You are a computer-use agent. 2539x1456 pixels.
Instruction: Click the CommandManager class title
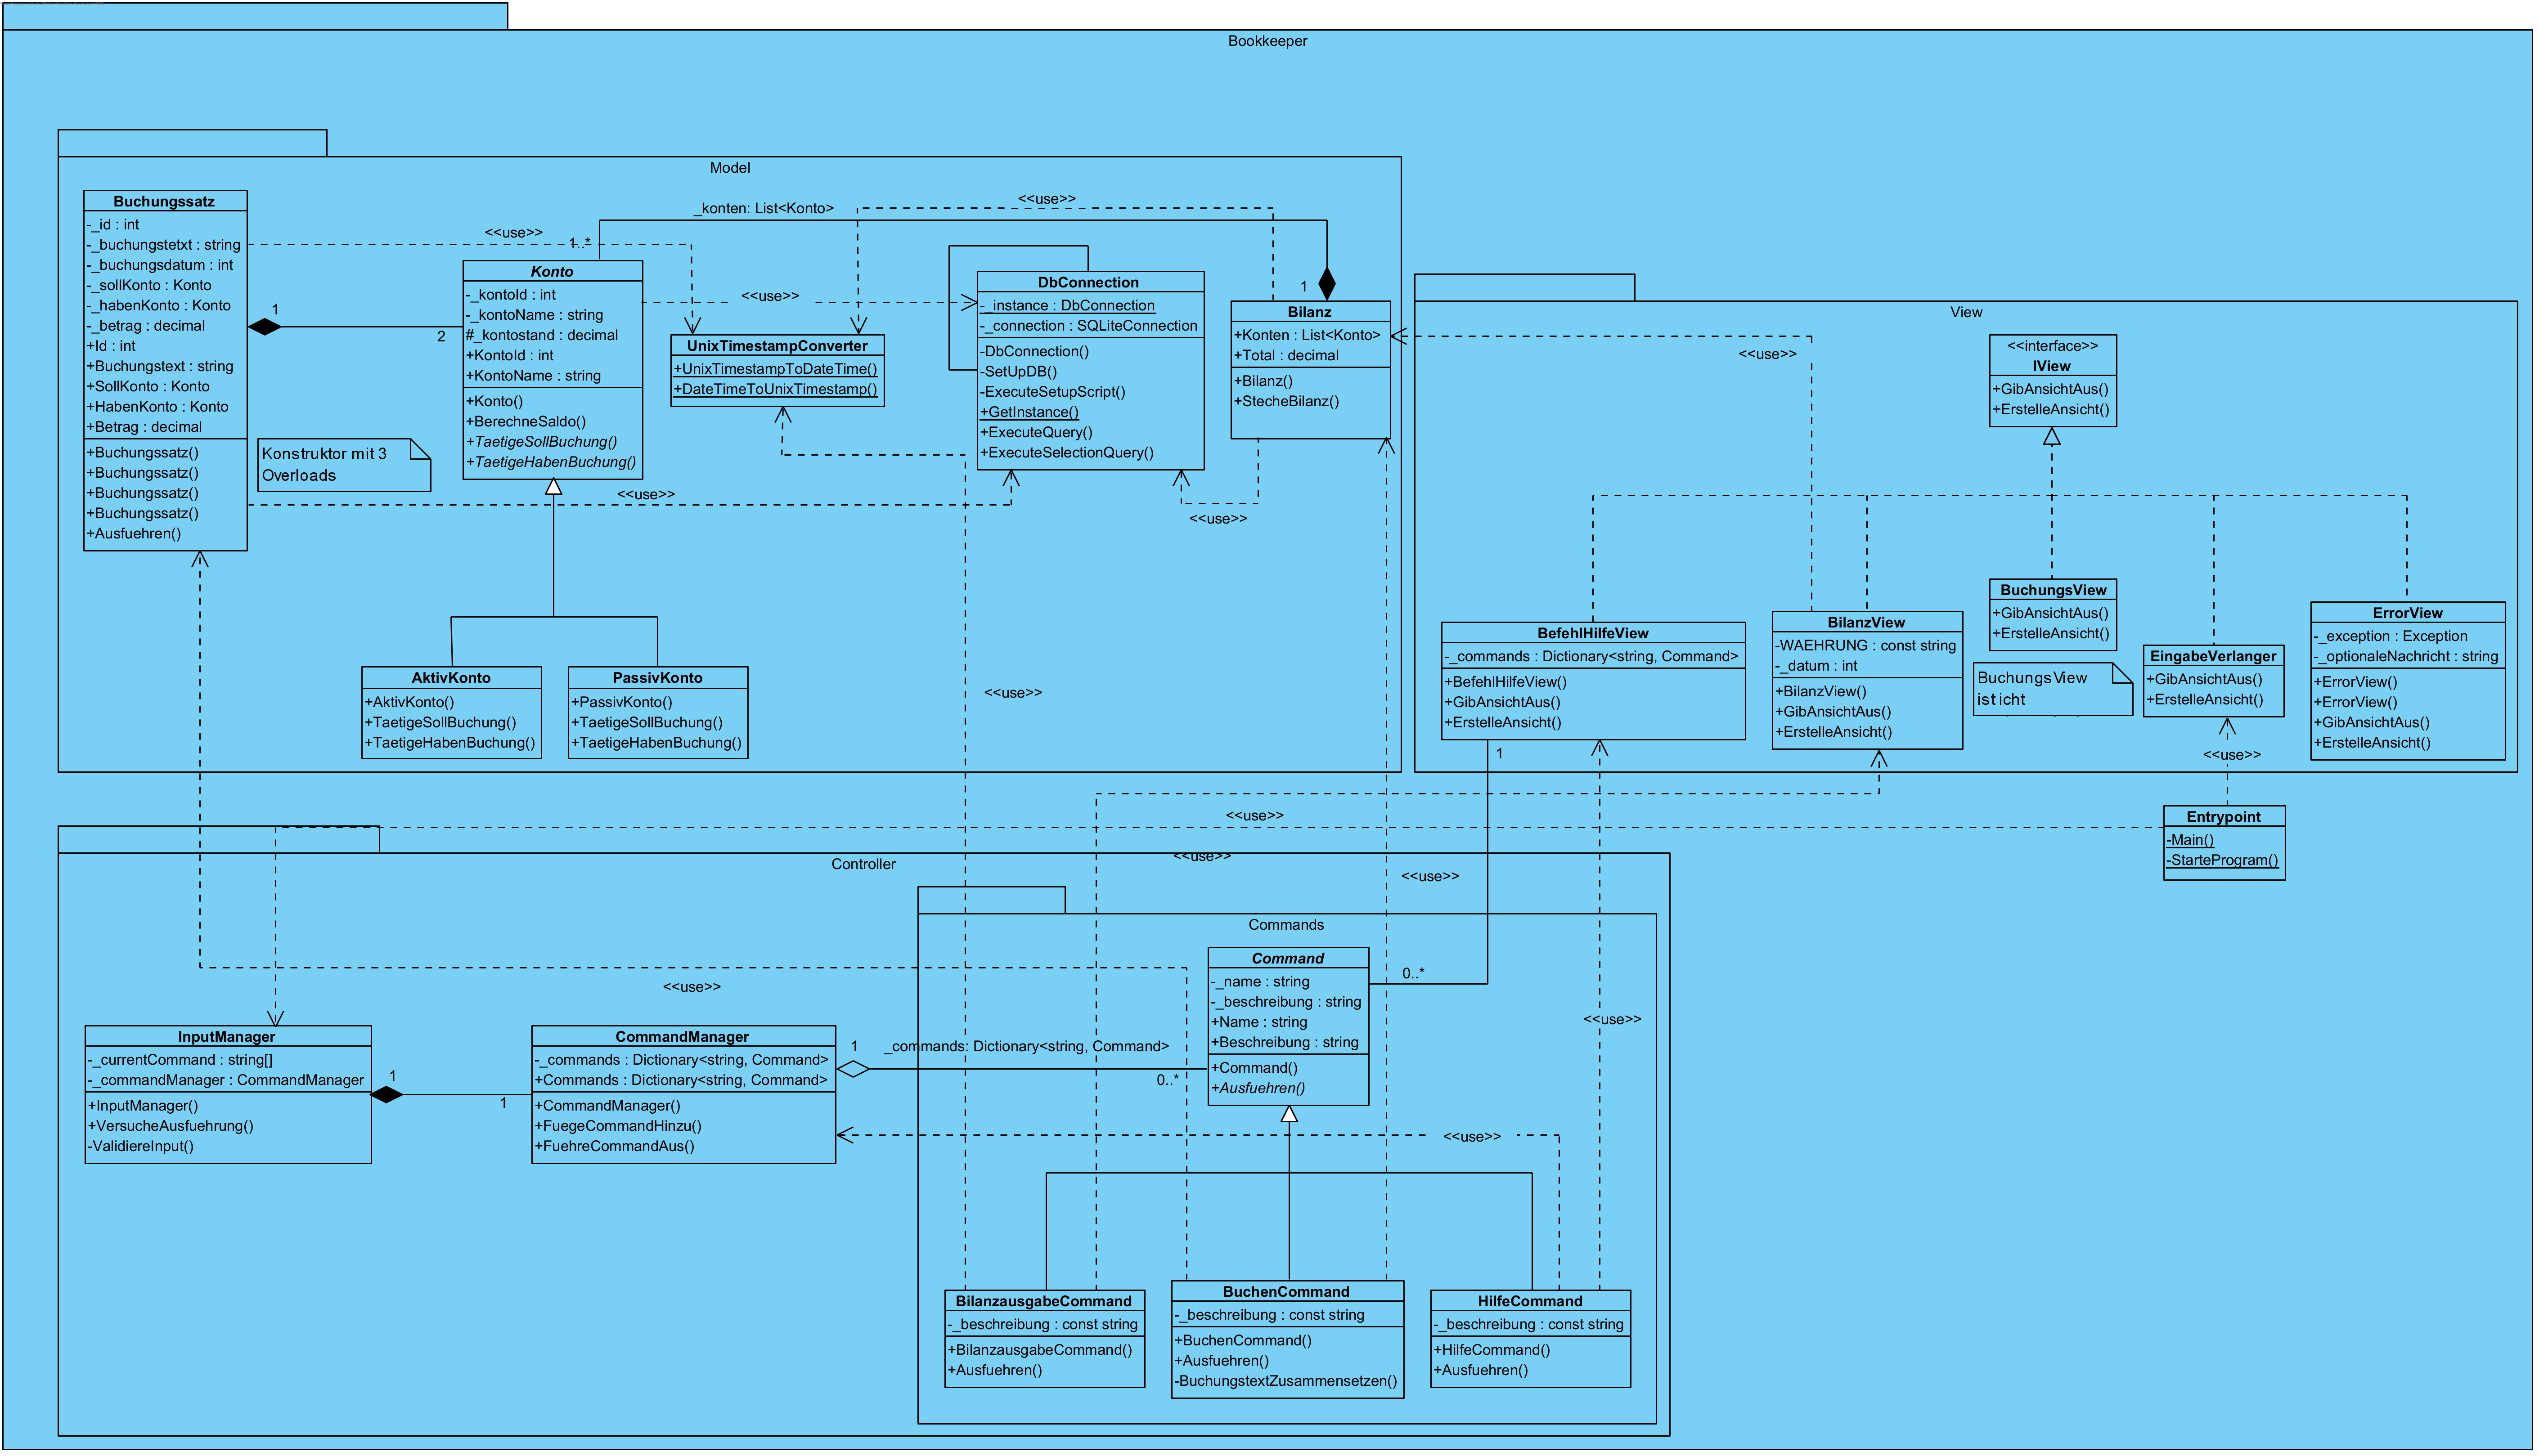pyautogui.click(x=682, y=1037)
